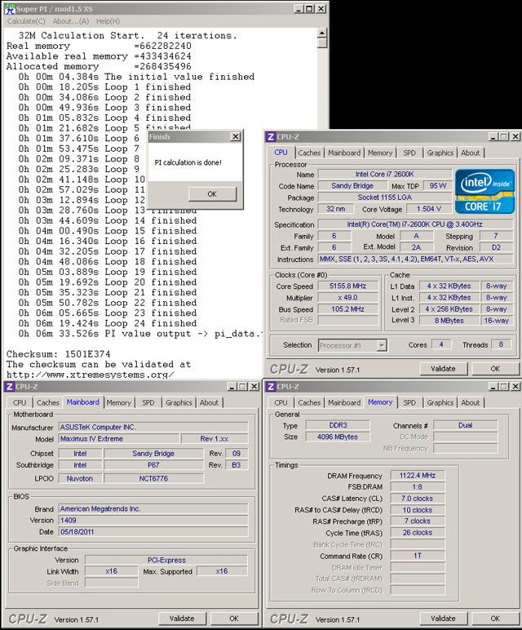Click CPU-Z icon in Mainboard window title bar

click(x=8, y=387)
